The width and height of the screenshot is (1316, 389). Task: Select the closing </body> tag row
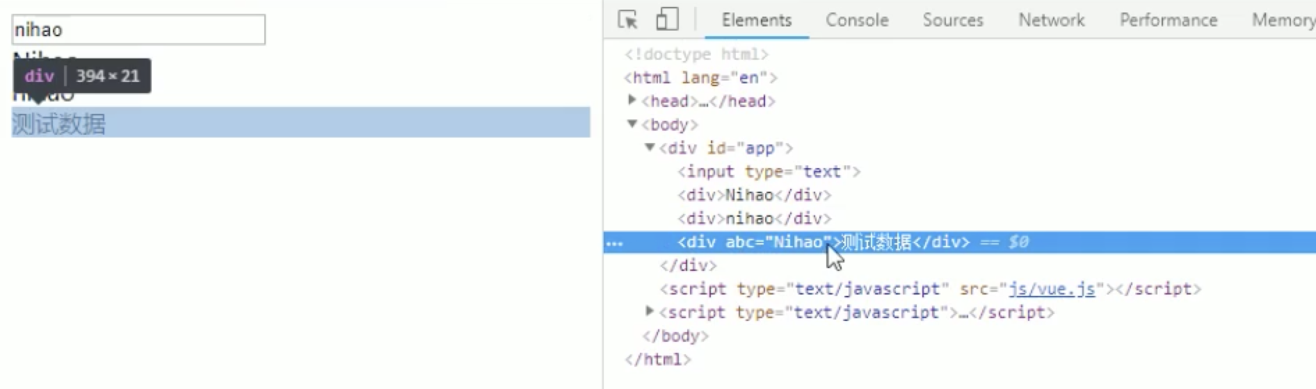click(x=675, y=336)
